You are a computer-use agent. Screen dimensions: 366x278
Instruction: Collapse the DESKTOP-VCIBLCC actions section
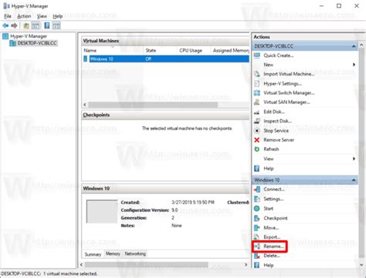(354, 46)
